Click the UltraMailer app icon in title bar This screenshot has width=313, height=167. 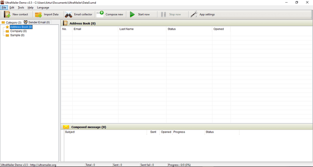(x=2, y=3)
